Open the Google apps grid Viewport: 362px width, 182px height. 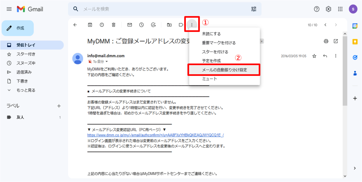click(340, 9)
